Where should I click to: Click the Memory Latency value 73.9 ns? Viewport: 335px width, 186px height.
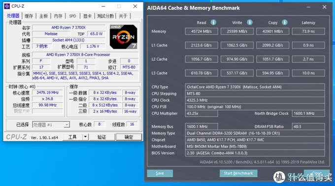coord(308,31)
